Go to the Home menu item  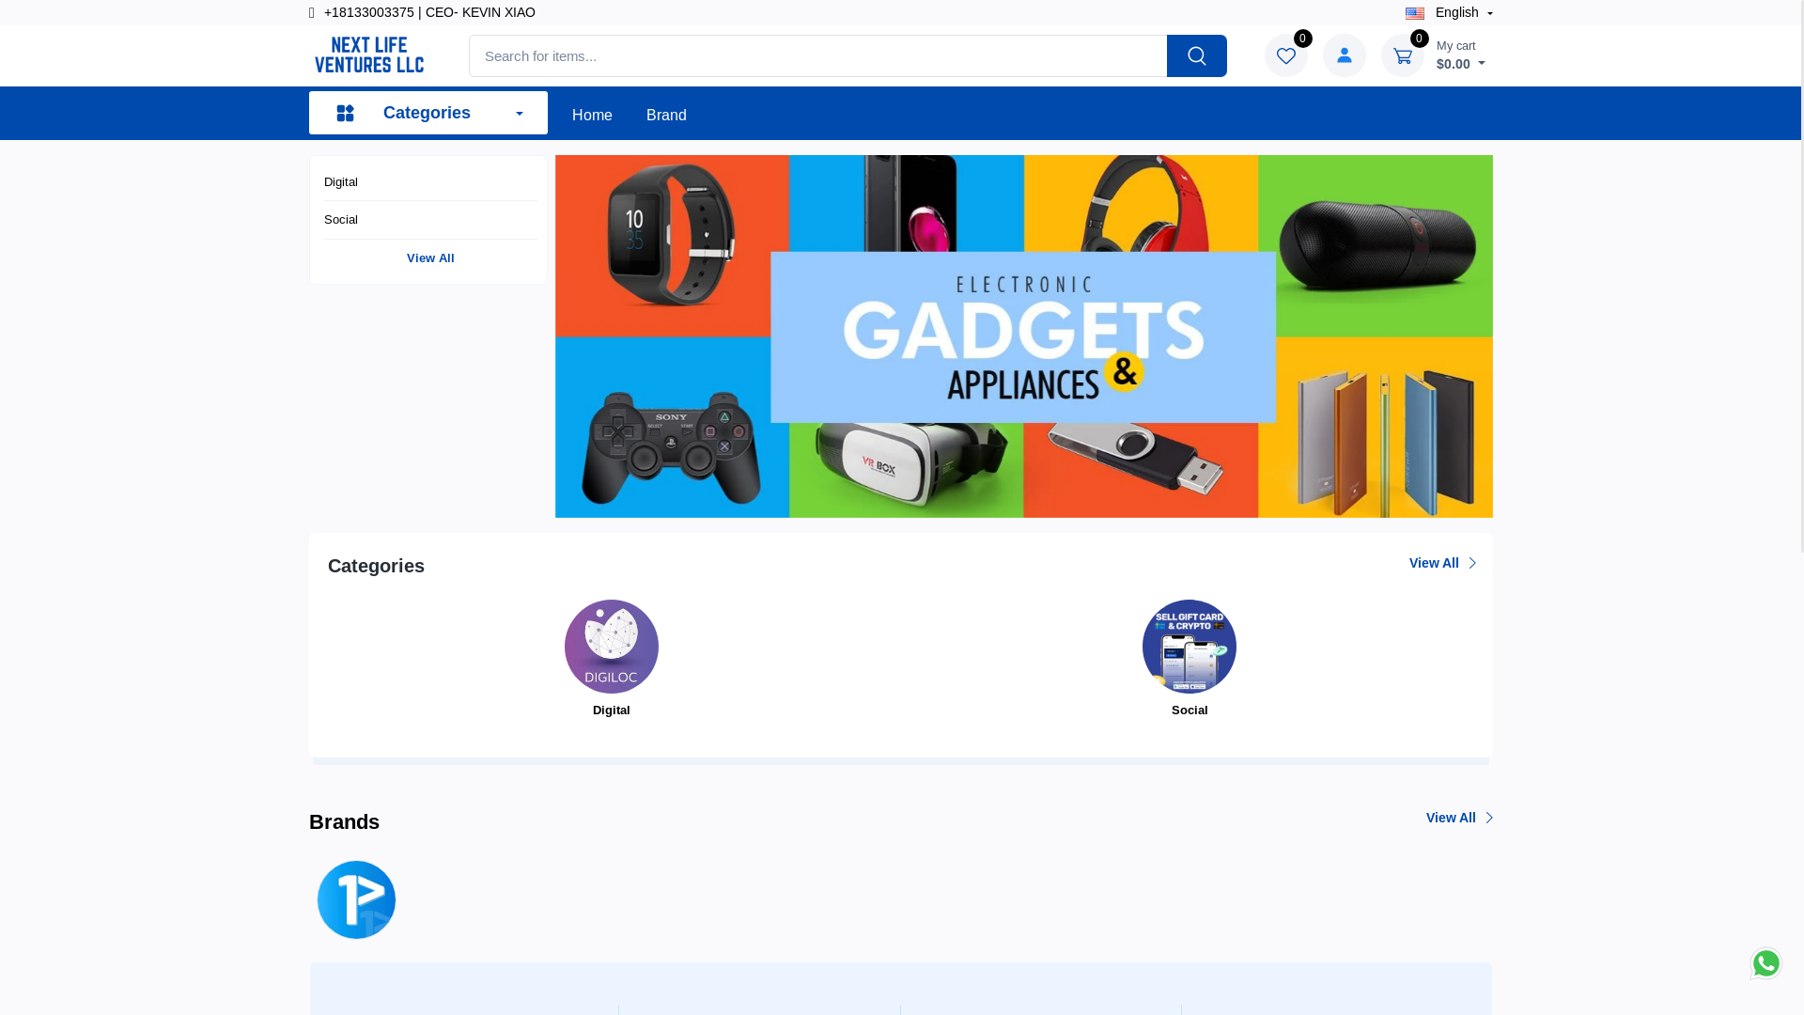click(592, 115)
